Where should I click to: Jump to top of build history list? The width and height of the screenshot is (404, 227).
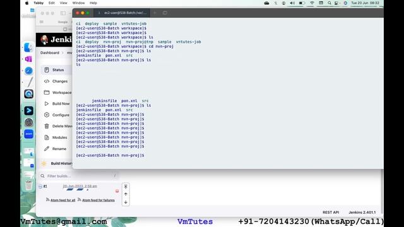[x=126, y=187]
